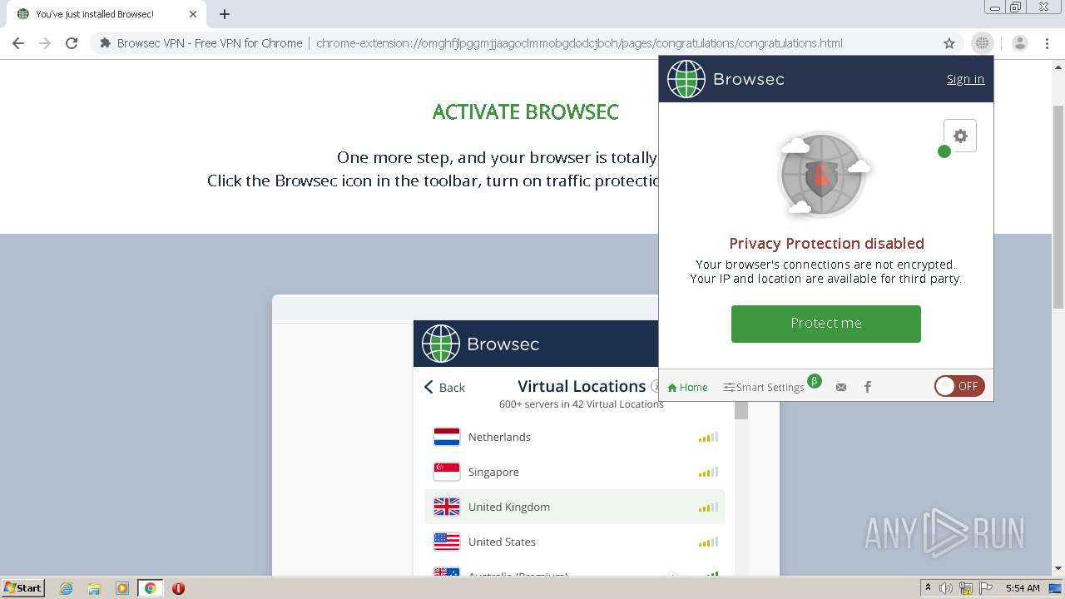Open Browsec settings gear
The width and height of the screenshot is (1065, 599).
coord(960,136)
